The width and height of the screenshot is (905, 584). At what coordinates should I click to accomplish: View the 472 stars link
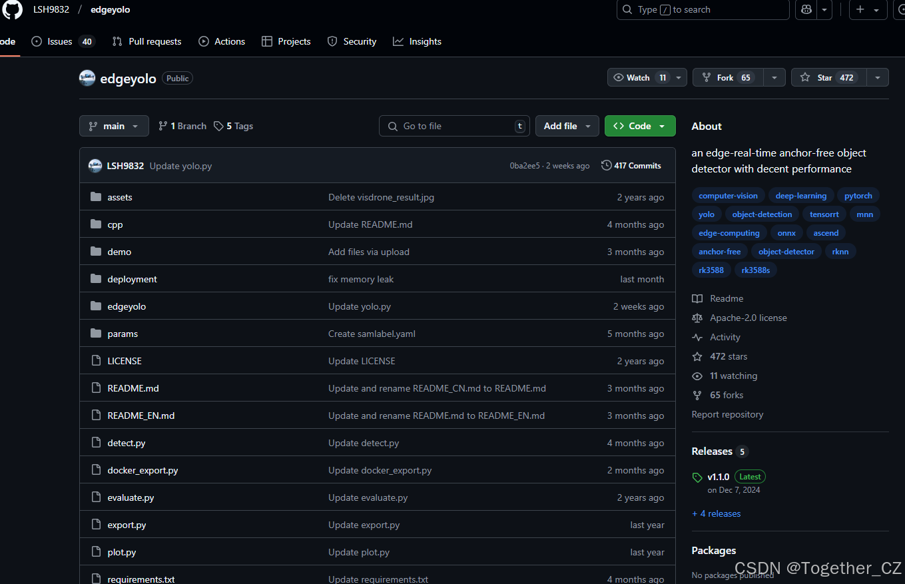729,356
